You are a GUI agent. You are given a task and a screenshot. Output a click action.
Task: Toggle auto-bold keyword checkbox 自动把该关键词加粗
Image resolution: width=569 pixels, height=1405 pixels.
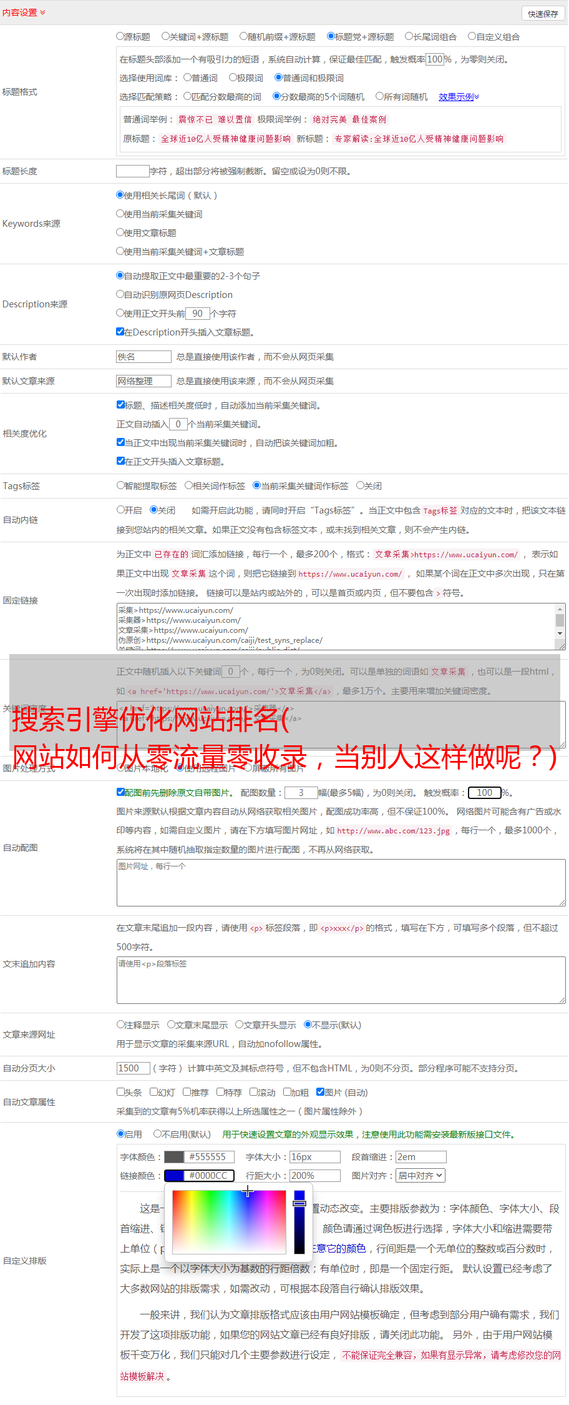pos(120,442)
